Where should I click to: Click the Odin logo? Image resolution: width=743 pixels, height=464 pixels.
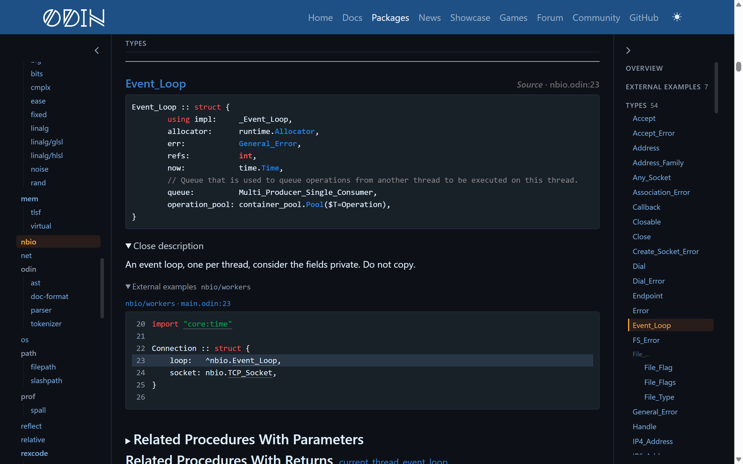74,17
